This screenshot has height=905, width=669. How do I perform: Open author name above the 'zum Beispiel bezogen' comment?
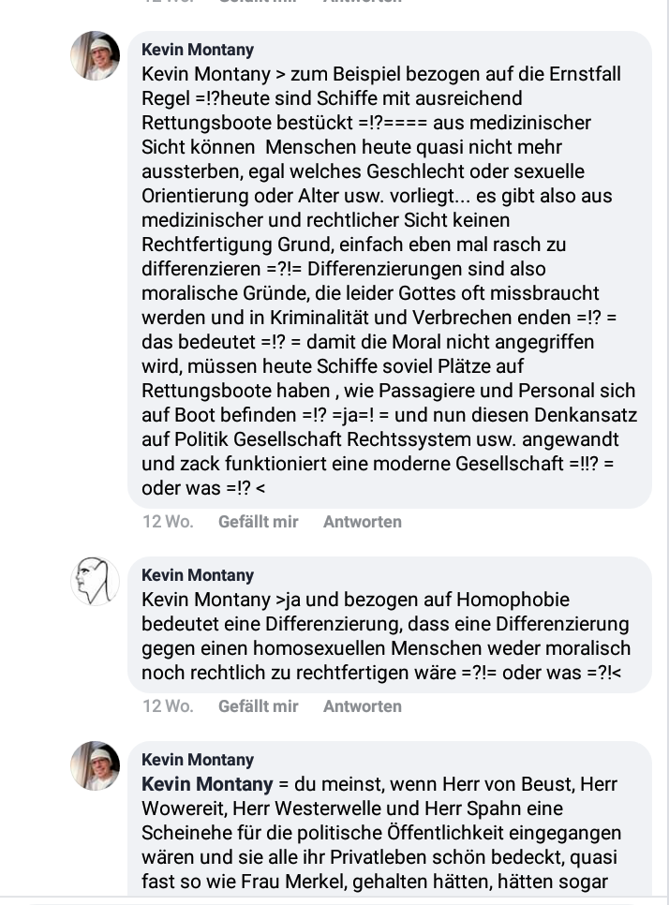(x=198, y=50)
